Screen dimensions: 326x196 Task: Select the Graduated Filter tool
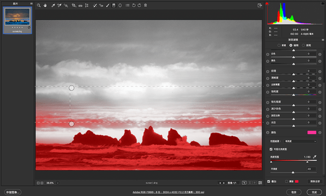[x=114, y=5]
